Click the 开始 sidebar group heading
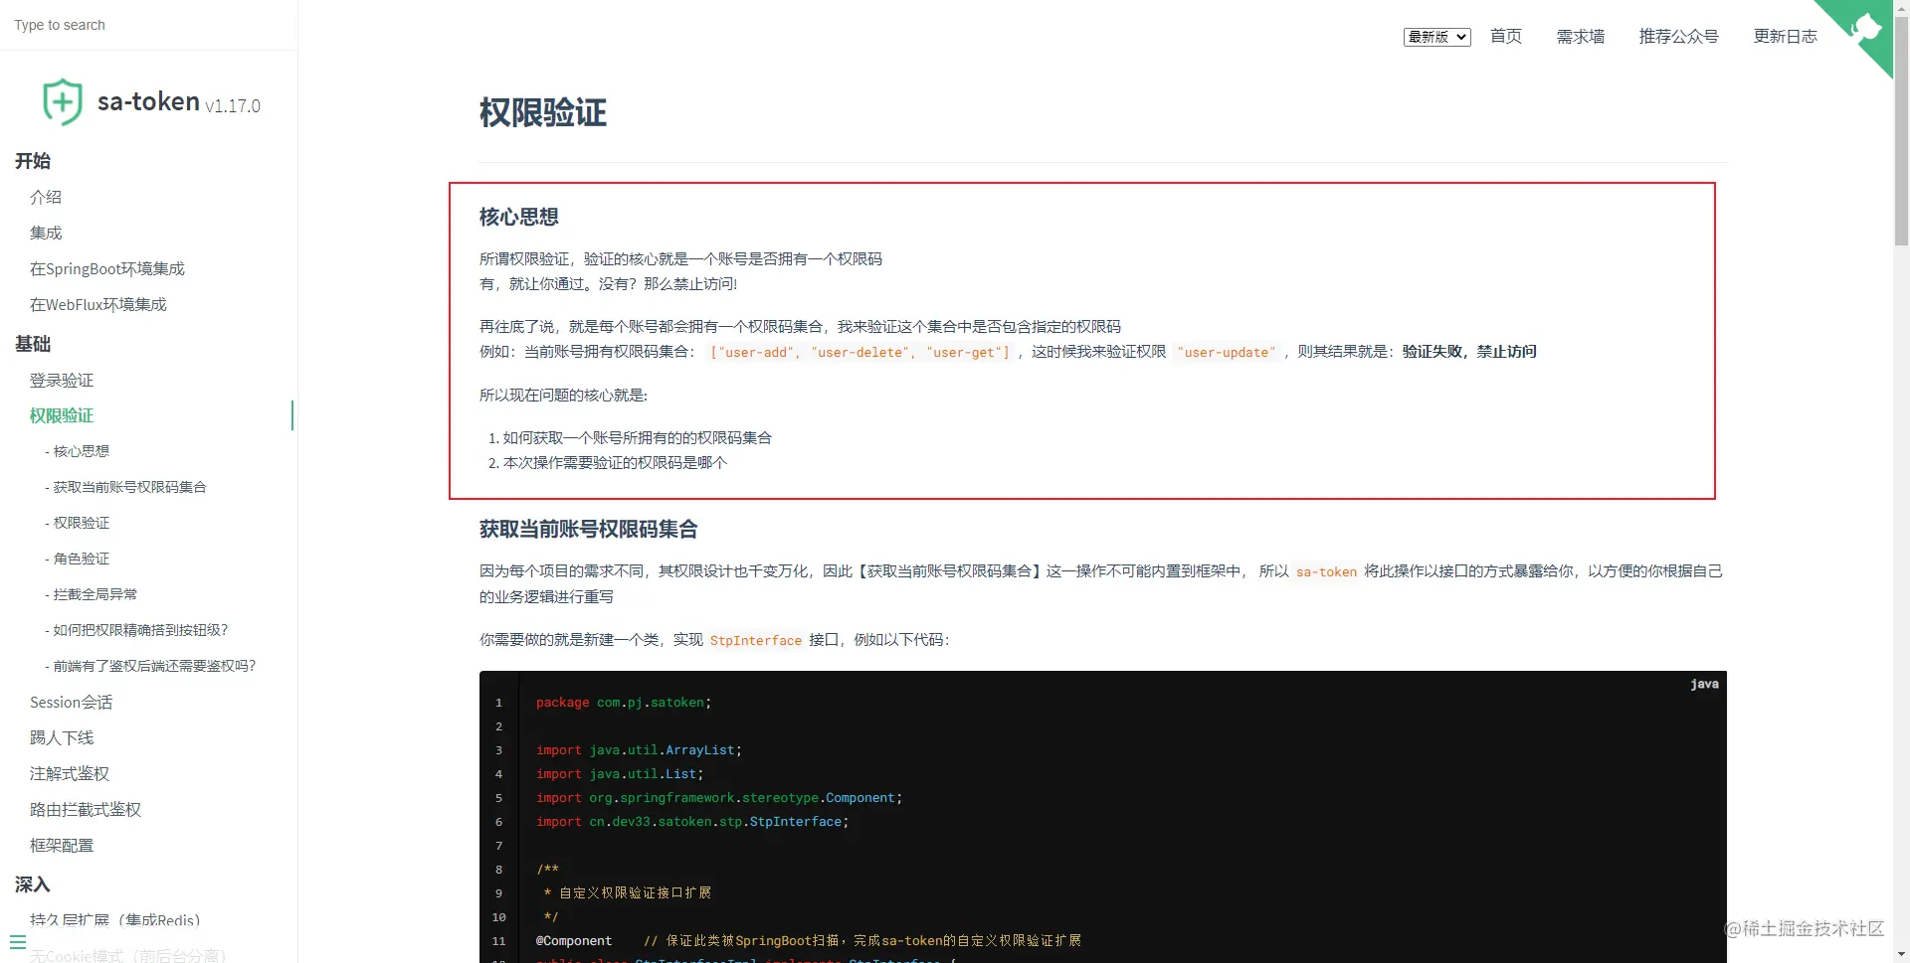The height and width of the screenshot is (963, 1910). [33, 161]
